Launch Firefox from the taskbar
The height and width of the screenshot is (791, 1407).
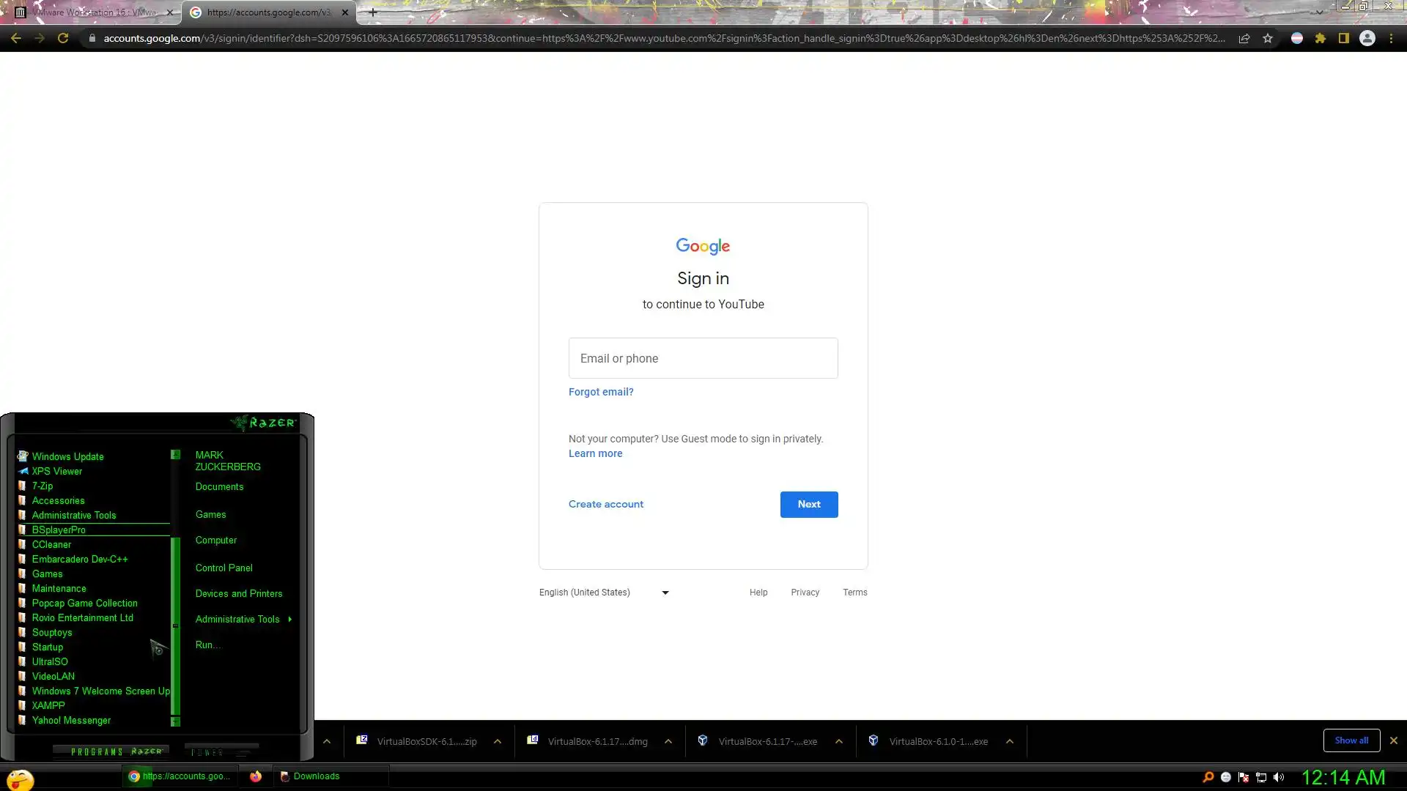pos(255,776)
